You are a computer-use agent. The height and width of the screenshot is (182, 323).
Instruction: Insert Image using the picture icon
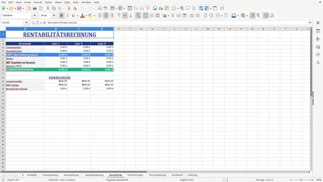coord(155,8)
